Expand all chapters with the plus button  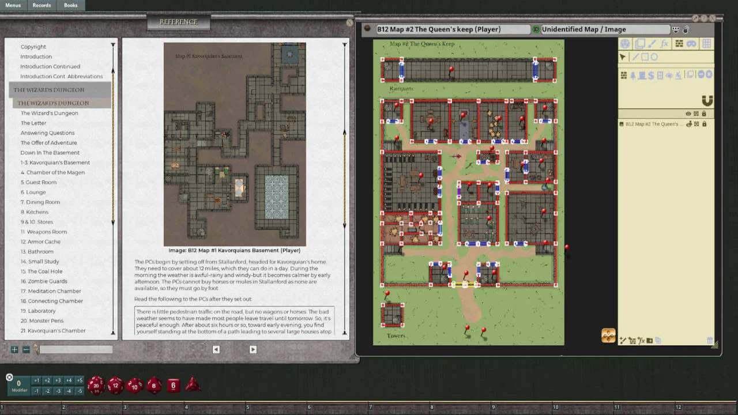point(14,349)
